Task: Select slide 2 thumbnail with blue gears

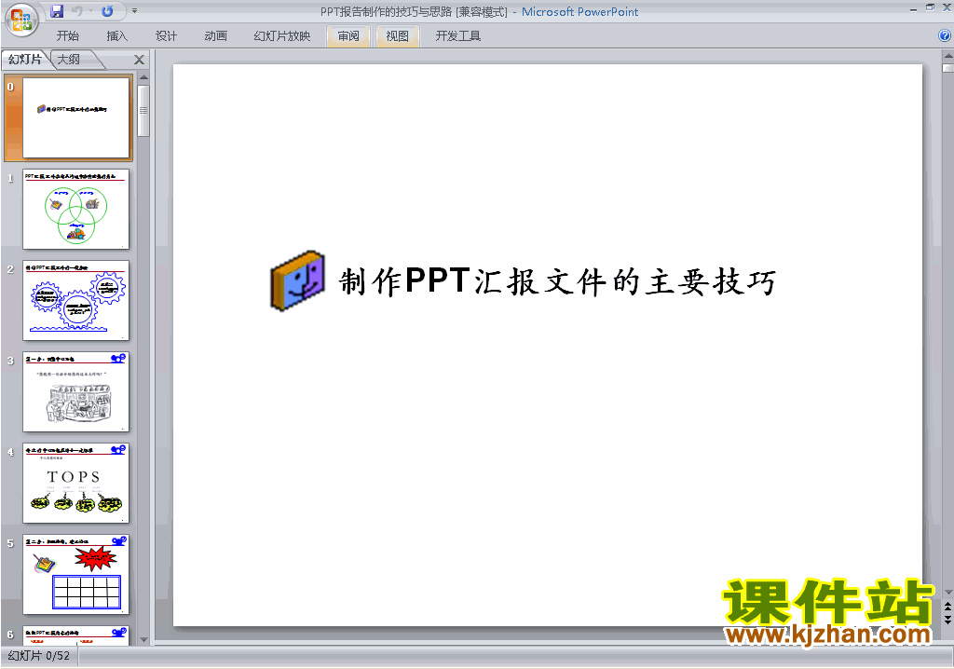Action: pos(76,300)
